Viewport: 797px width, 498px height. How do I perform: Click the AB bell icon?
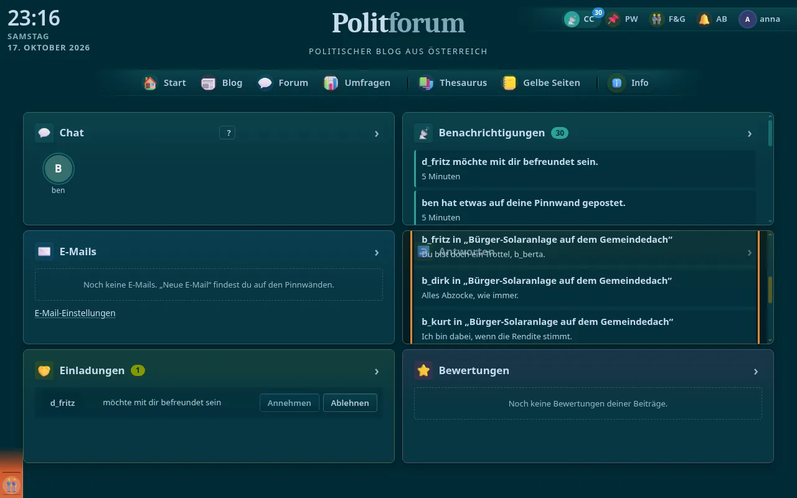pyautogui.click(x=704, y=19)
